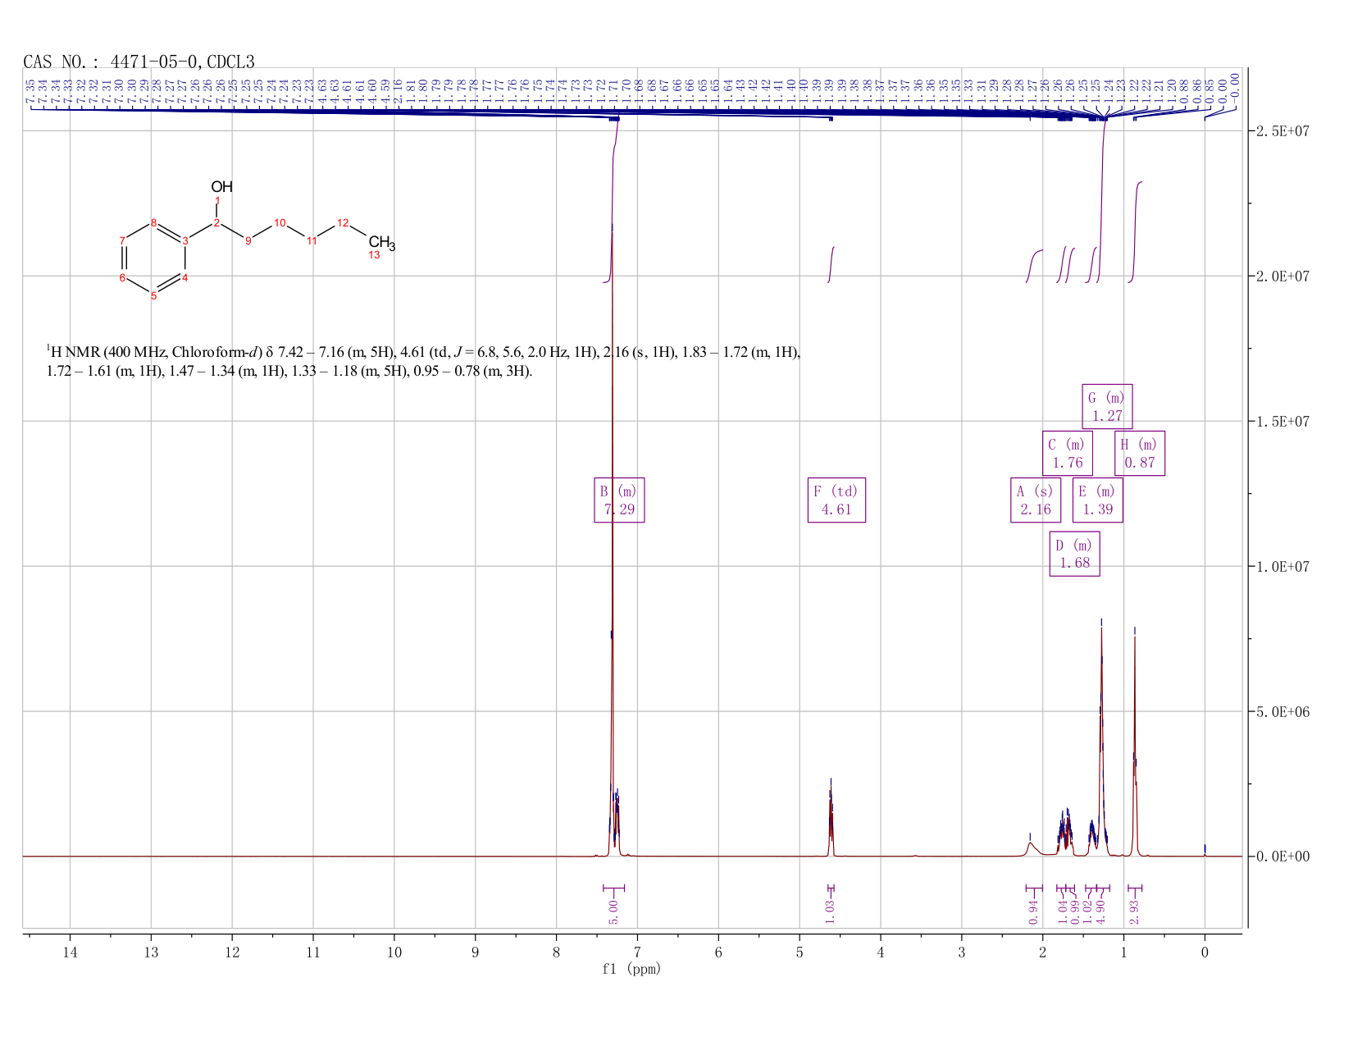Select the E (m) 1.39 multiplet label
Screen dimensions: 1353x1046
[x=1097, y=500]
